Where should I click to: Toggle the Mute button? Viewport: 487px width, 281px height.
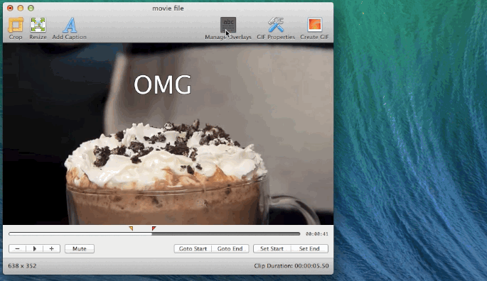[80, 249]
